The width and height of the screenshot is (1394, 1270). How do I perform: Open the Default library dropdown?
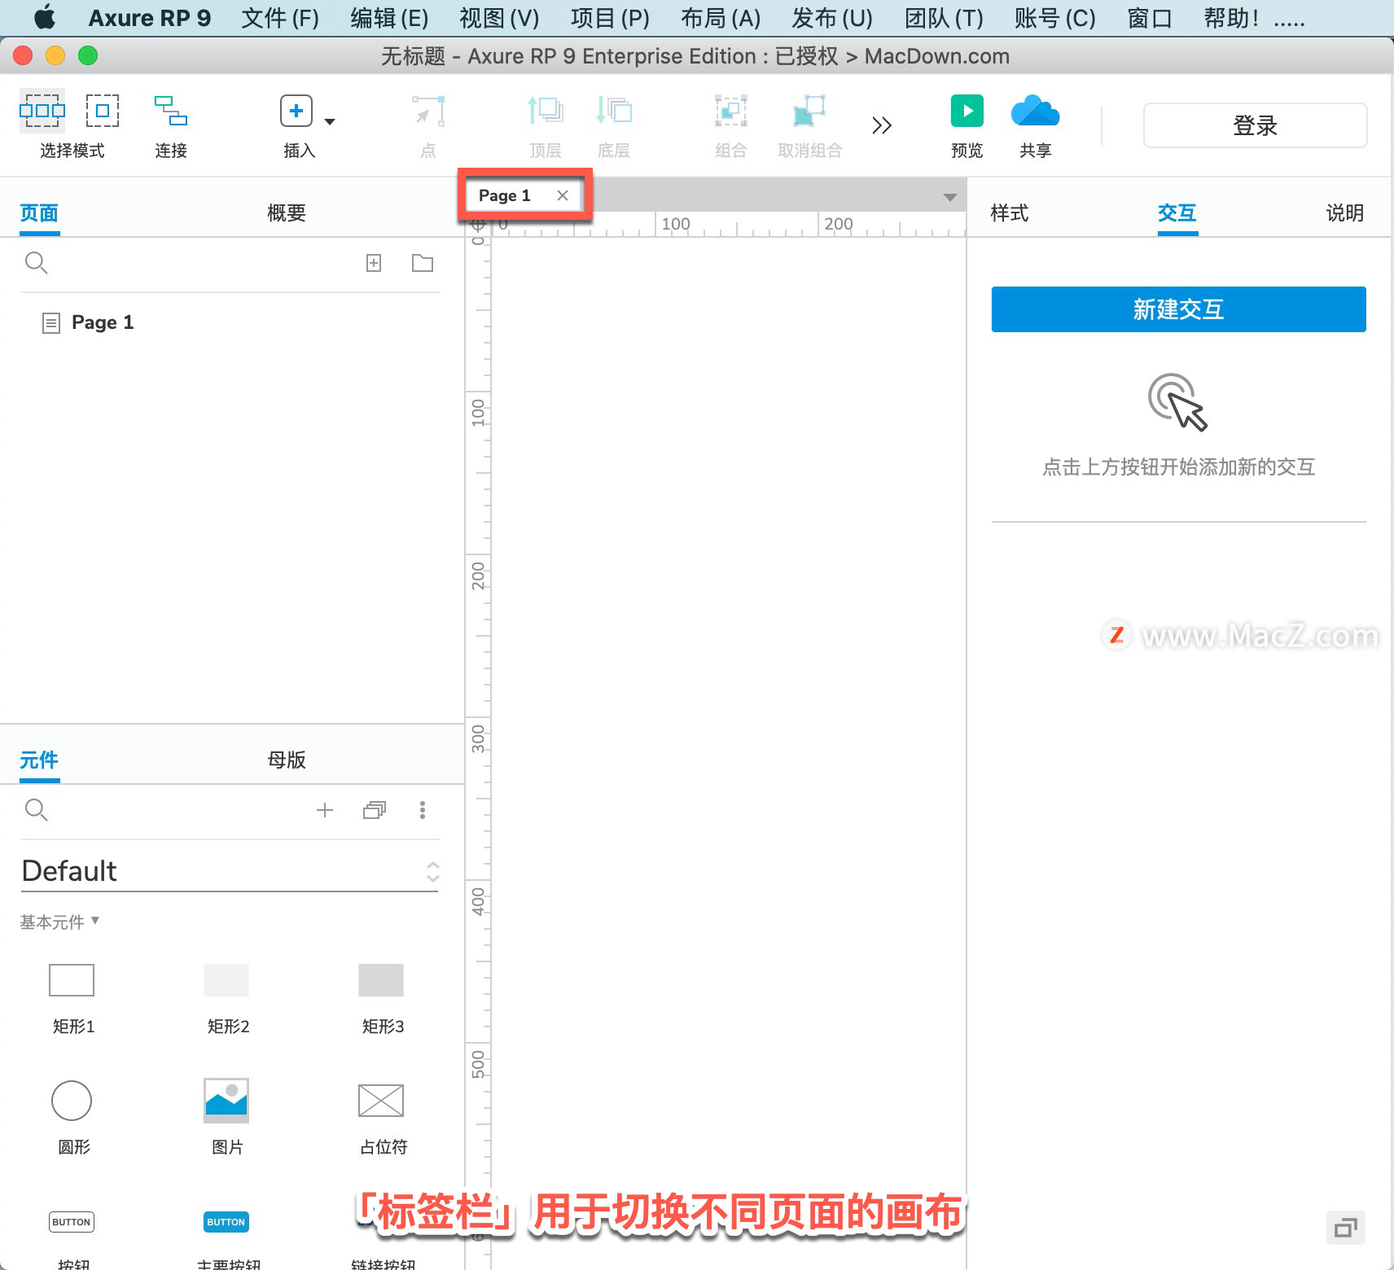(x=230, y=871)
